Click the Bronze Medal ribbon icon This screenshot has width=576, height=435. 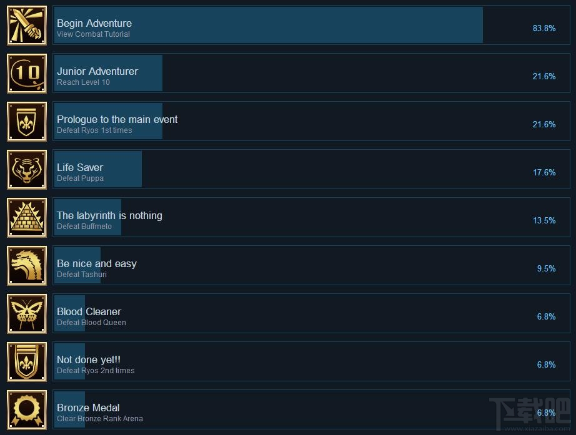(27, 410)
